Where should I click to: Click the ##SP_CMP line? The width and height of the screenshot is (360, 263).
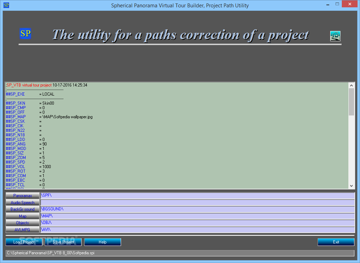[25, 108]
